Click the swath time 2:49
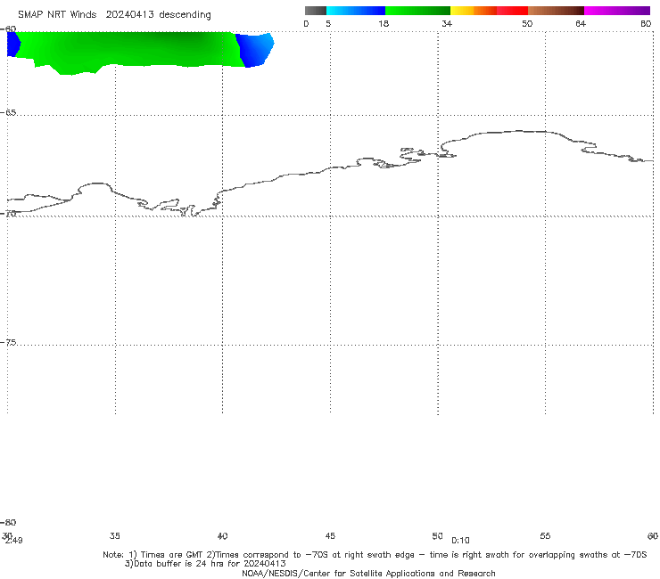The image size is (660, 579). [14, 541]
